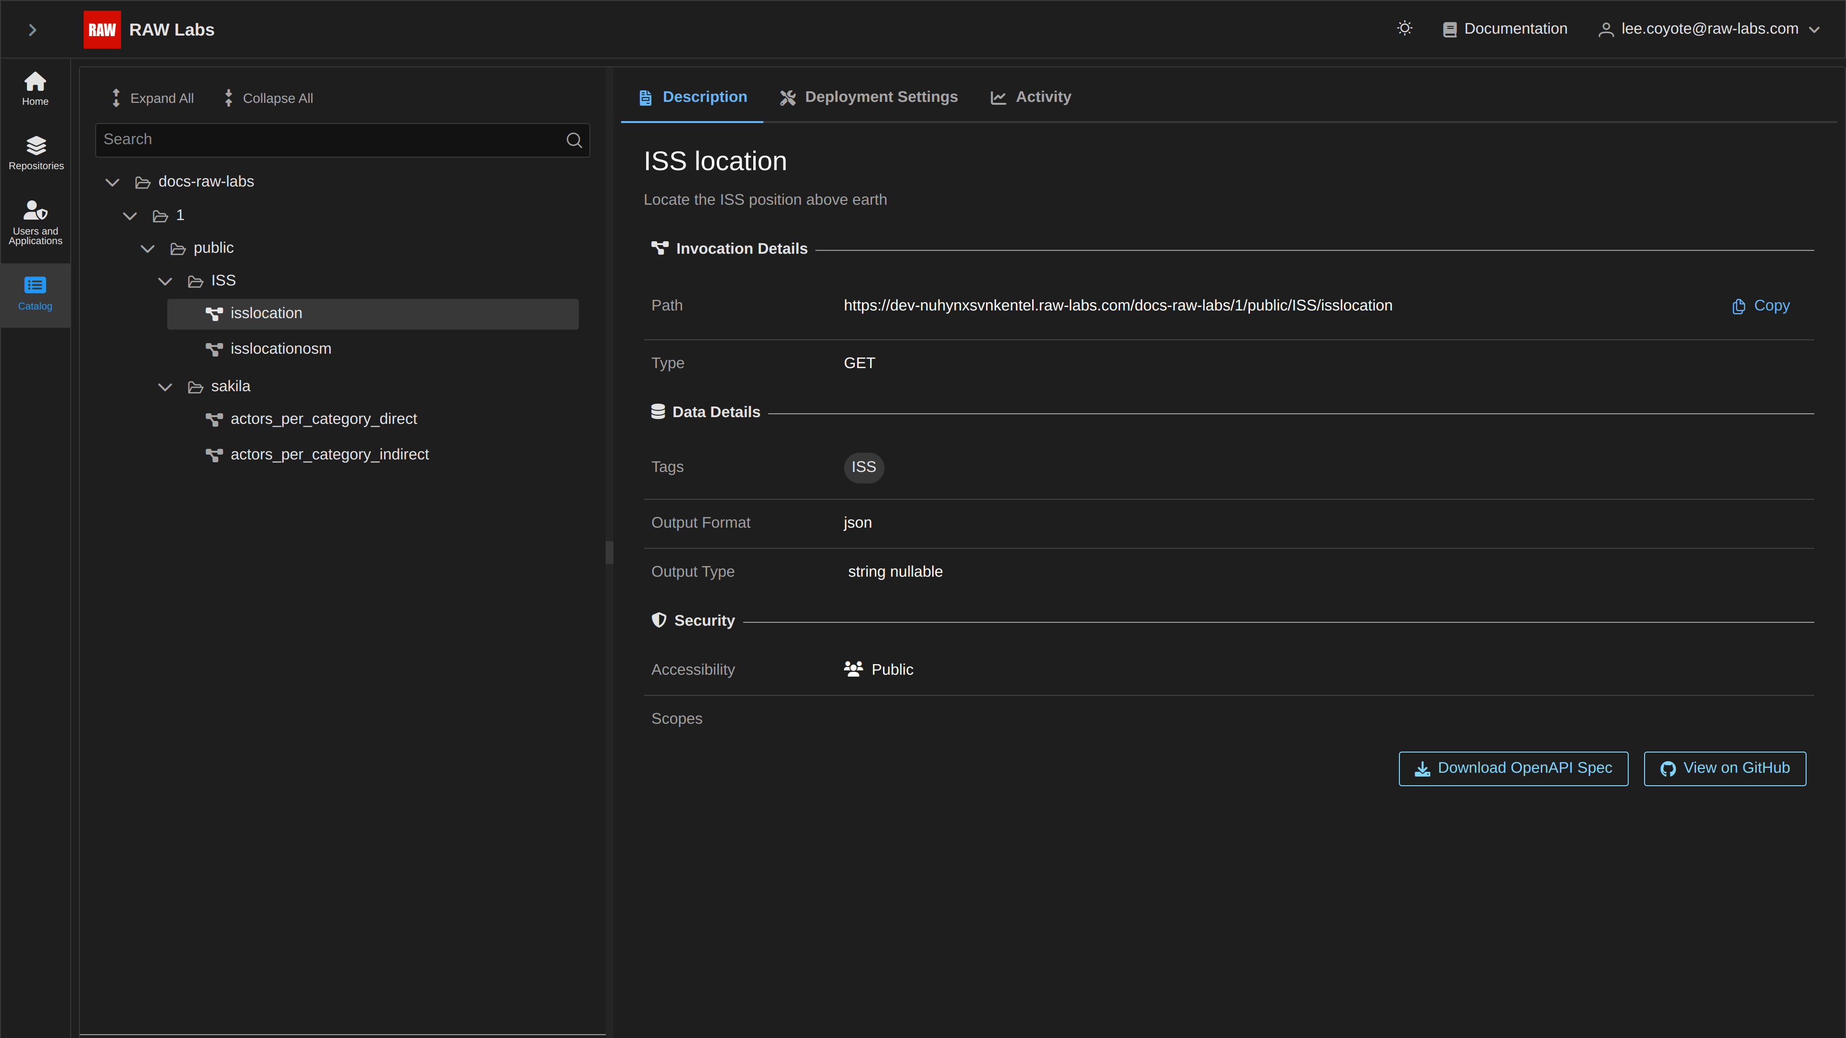Open Repositories in the sidebar
The image size is (1846, 1038).
(x=35, y=153)
